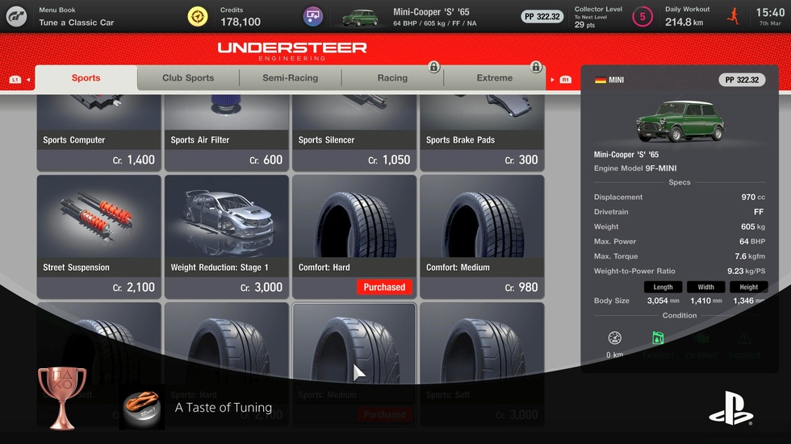This screenshot has height=444, width=791.
Task: Select the Sports: Medium tyre card
Action: tap(354, 364)
